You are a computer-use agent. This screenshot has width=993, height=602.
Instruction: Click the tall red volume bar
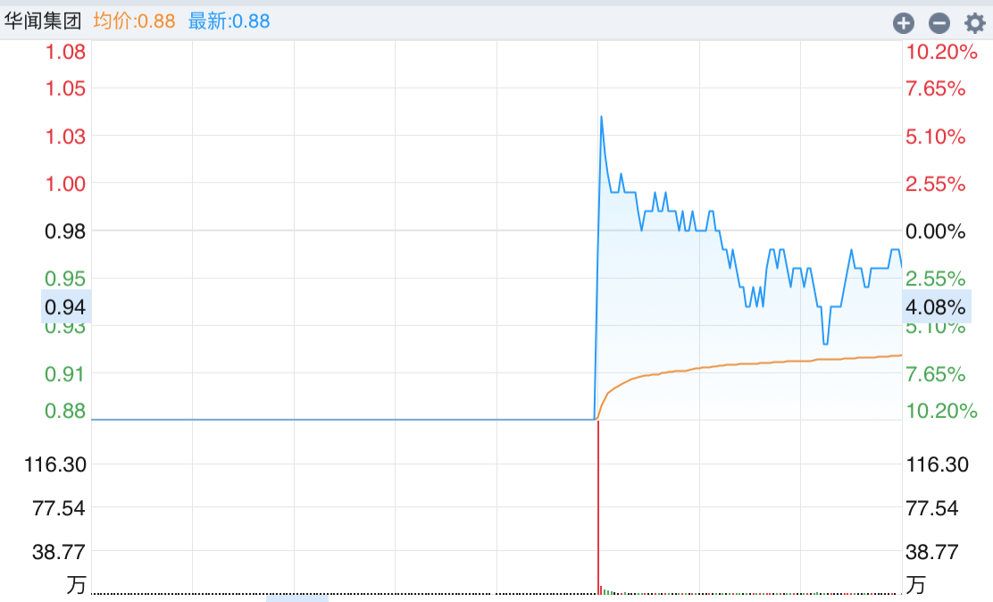tap(598, 505)
